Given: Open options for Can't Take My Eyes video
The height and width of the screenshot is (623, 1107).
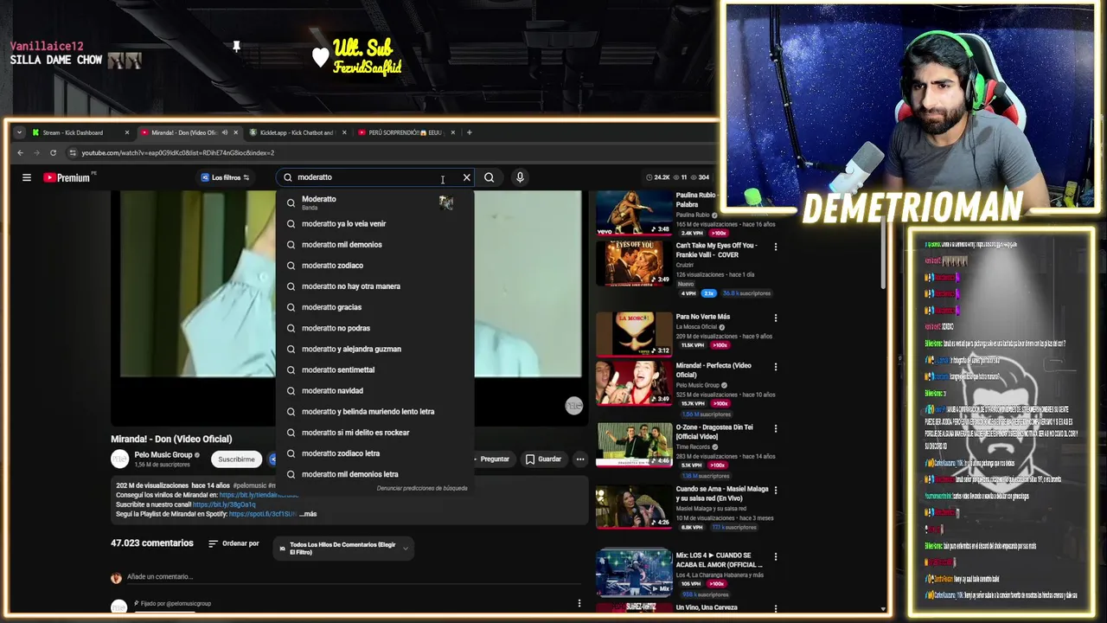Looking at the screenshot, I should 775,247.
